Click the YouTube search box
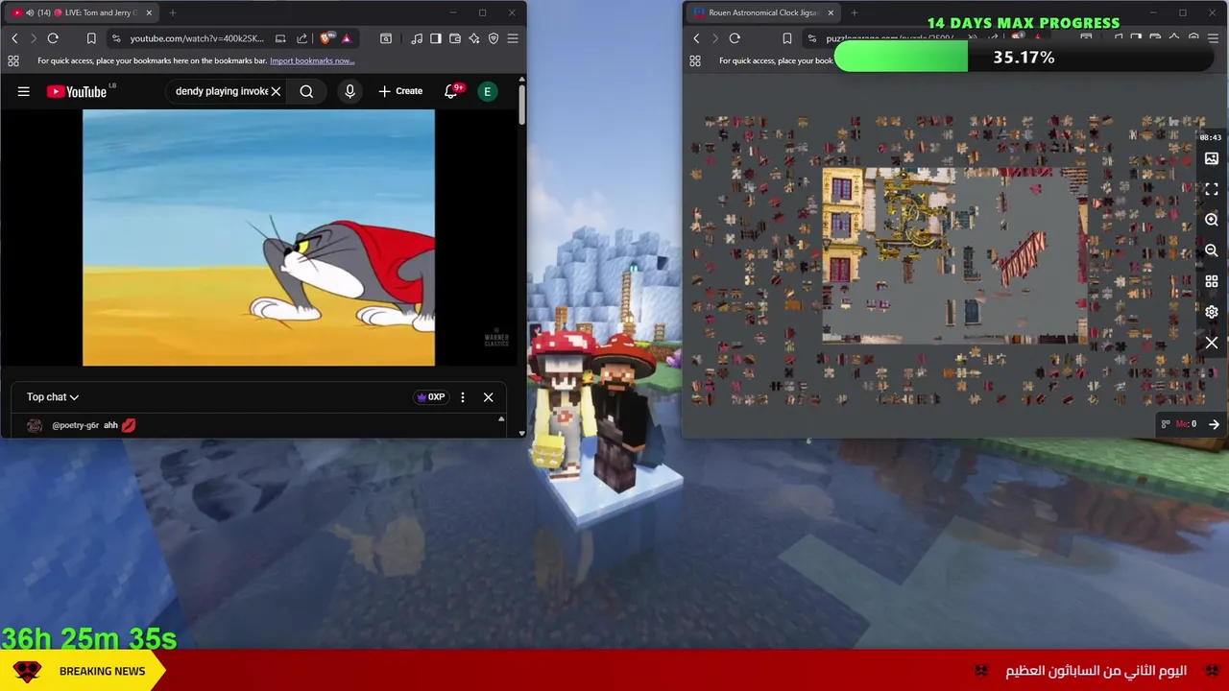The height and width of the screenshot is (691, 1229). (x=221, y=91)
